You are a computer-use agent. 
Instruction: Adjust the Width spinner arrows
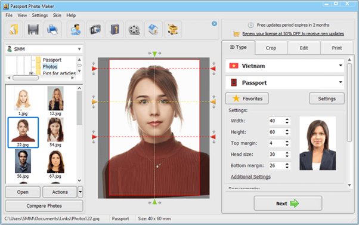[287, 121]
